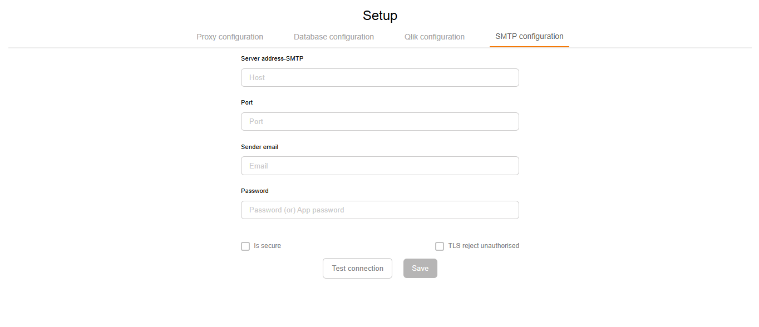Switch to the Proxy configuration tab
Image resolution: width=759 pixels, height=327 pixels.
point(230,36)
